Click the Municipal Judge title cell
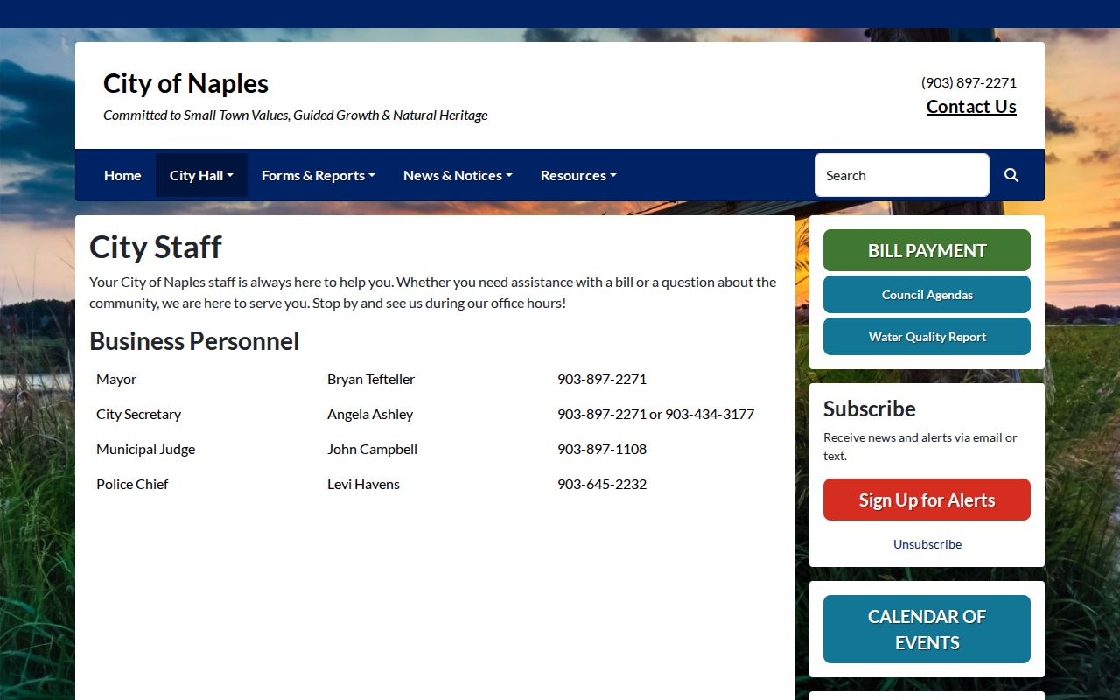 [145, 449]
